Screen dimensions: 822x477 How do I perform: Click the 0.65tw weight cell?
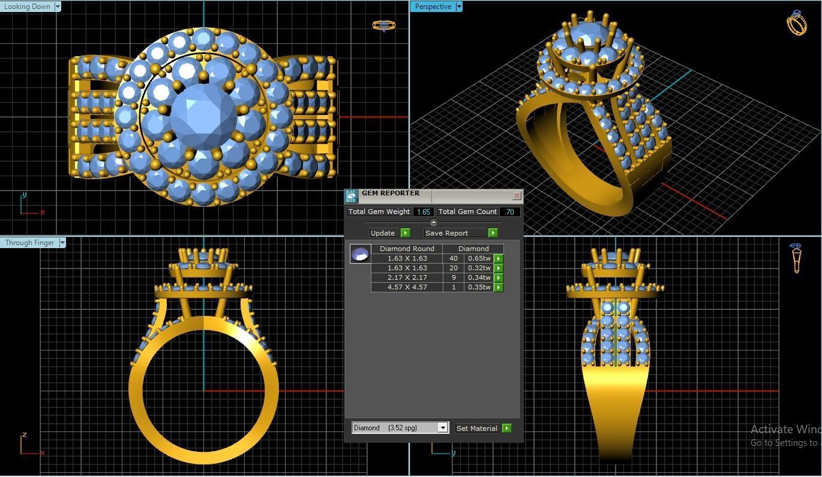point(479,258)
